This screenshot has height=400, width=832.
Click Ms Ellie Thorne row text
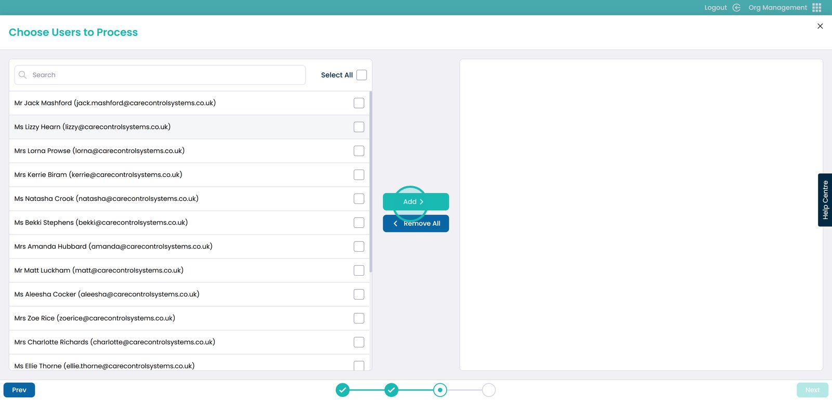tap(105, 366)
